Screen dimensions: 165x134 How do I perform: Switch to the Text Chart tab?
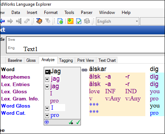[107, 60]
